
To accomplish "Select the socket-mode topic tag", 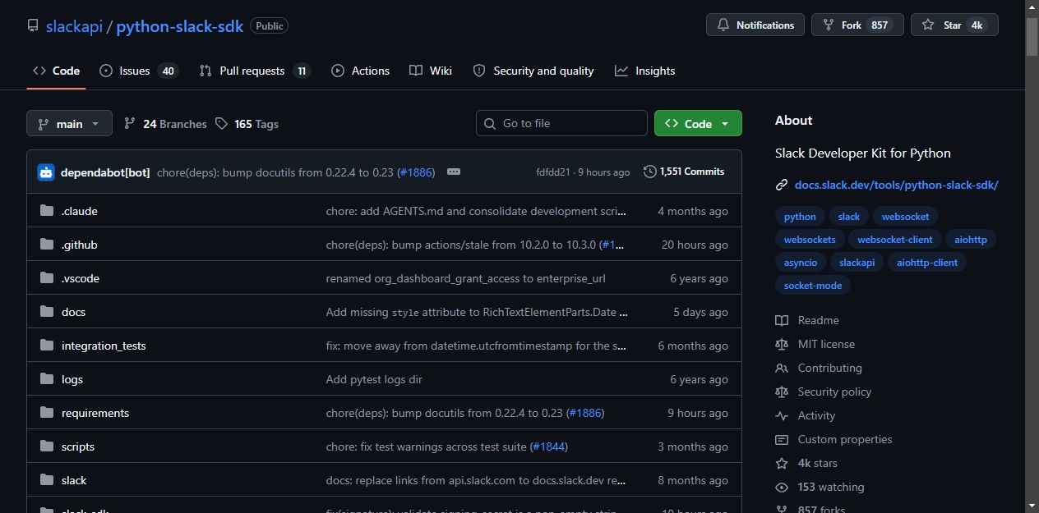I will (x=813, y=286).
